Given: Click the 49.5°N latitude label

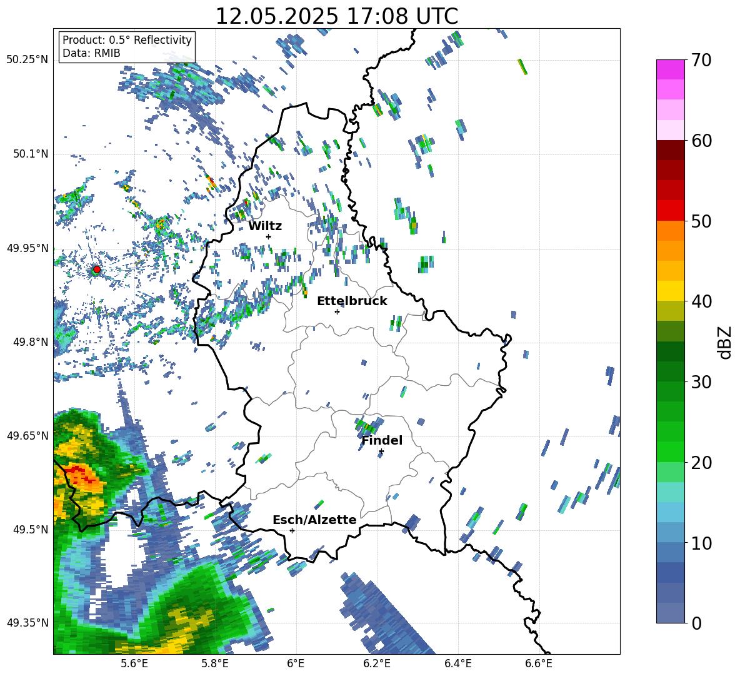Looking at the screenshot, I should pyautogui.click(x=32, y=530).
